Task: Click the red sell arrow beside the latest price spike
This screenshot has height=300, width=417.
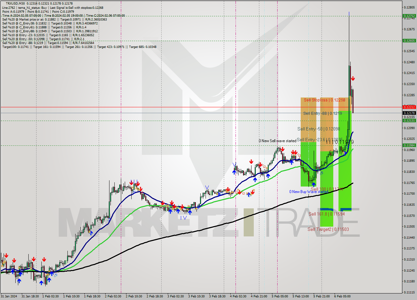Action: 353,79
